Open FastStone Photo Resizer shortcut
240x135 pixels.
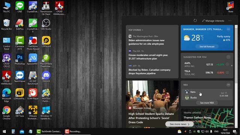pyautogui.click(x=33, y=43)
